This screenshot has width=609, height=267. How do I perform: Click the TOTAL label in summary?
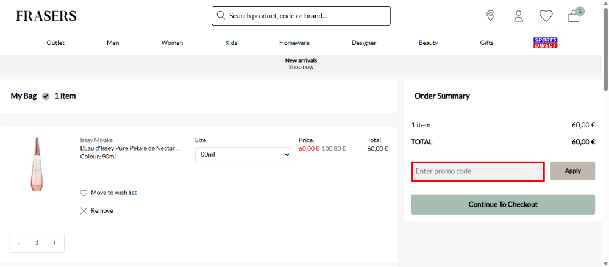coord(421,142)
